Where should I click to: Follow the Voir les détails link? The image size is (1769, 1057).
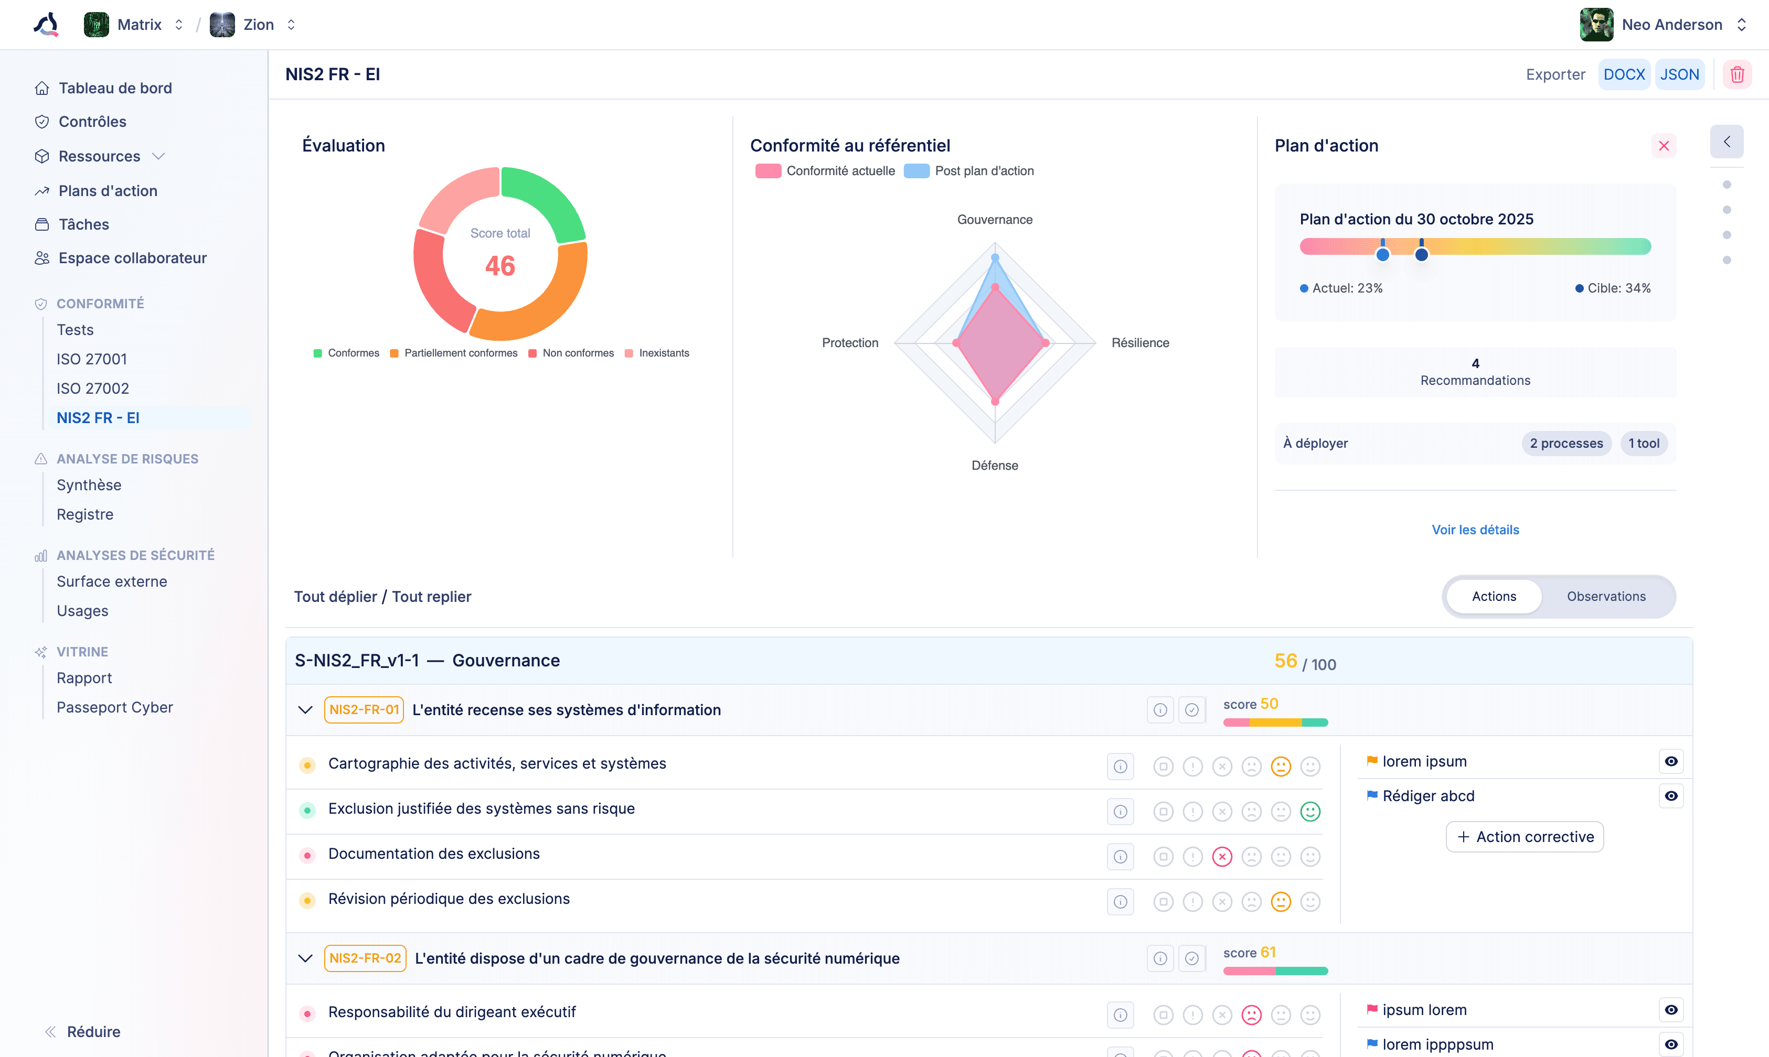[x=1475, y=529]
